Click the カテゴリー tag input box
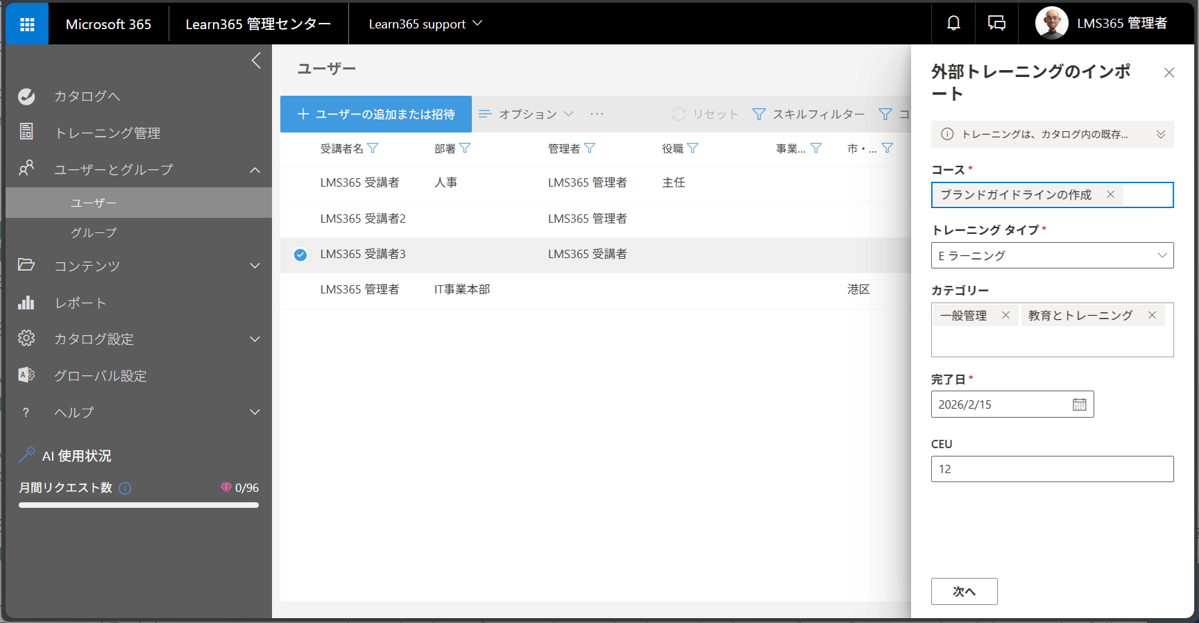Viewport: 1199px width, 623px height. pyautogui.click(x=1052, y=330)
